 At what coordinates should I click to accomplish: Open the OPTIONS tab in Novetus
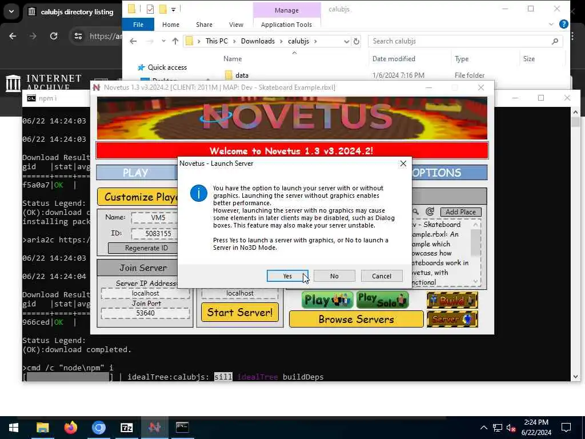click(x=449, y=173)
